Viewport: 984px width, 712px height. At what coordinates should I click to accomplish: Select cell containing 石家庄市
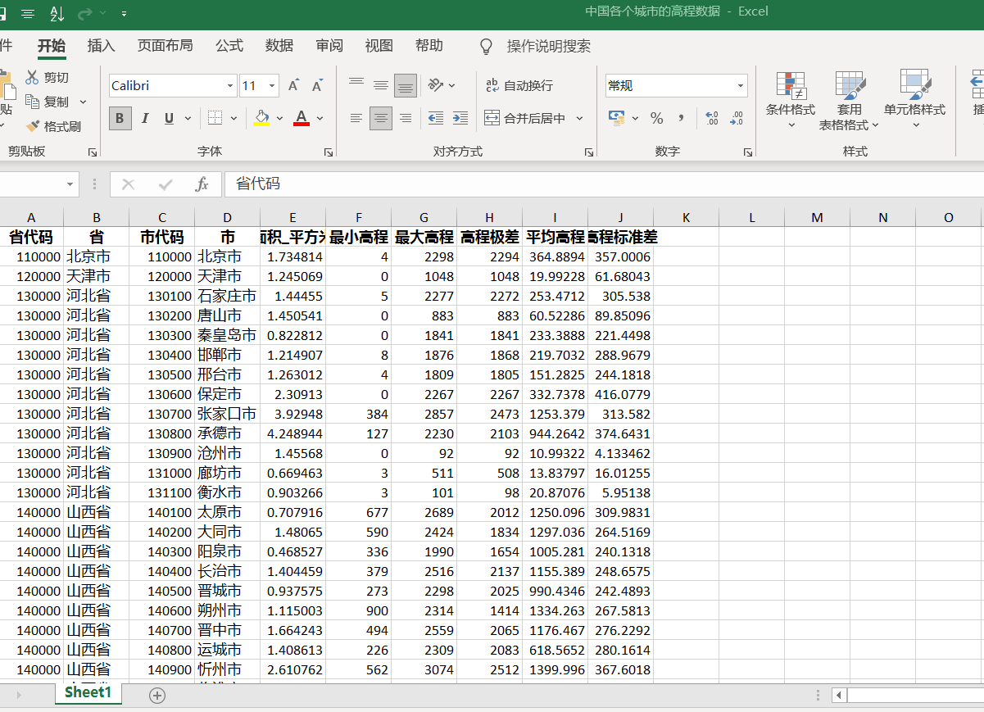click(x=227, y=296)
